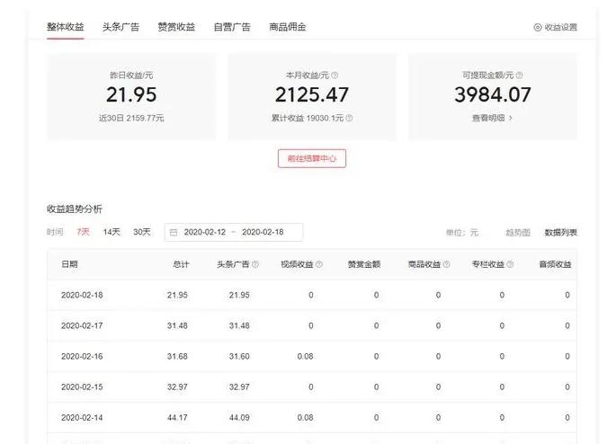Open the 整体收益 tab
This screenshot has height=444, width=616.
(x=66, y=27)
